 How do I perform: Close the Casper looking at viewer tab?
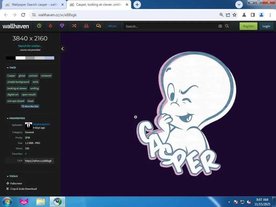[127, 5]
